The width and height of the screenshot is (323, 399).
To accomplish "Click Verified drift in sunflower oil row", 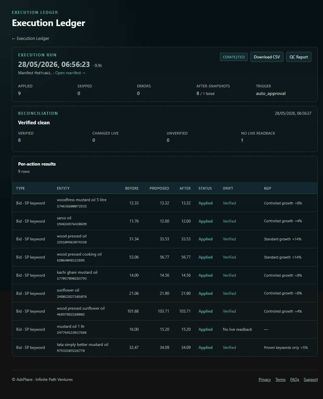I will pos(229,293).
